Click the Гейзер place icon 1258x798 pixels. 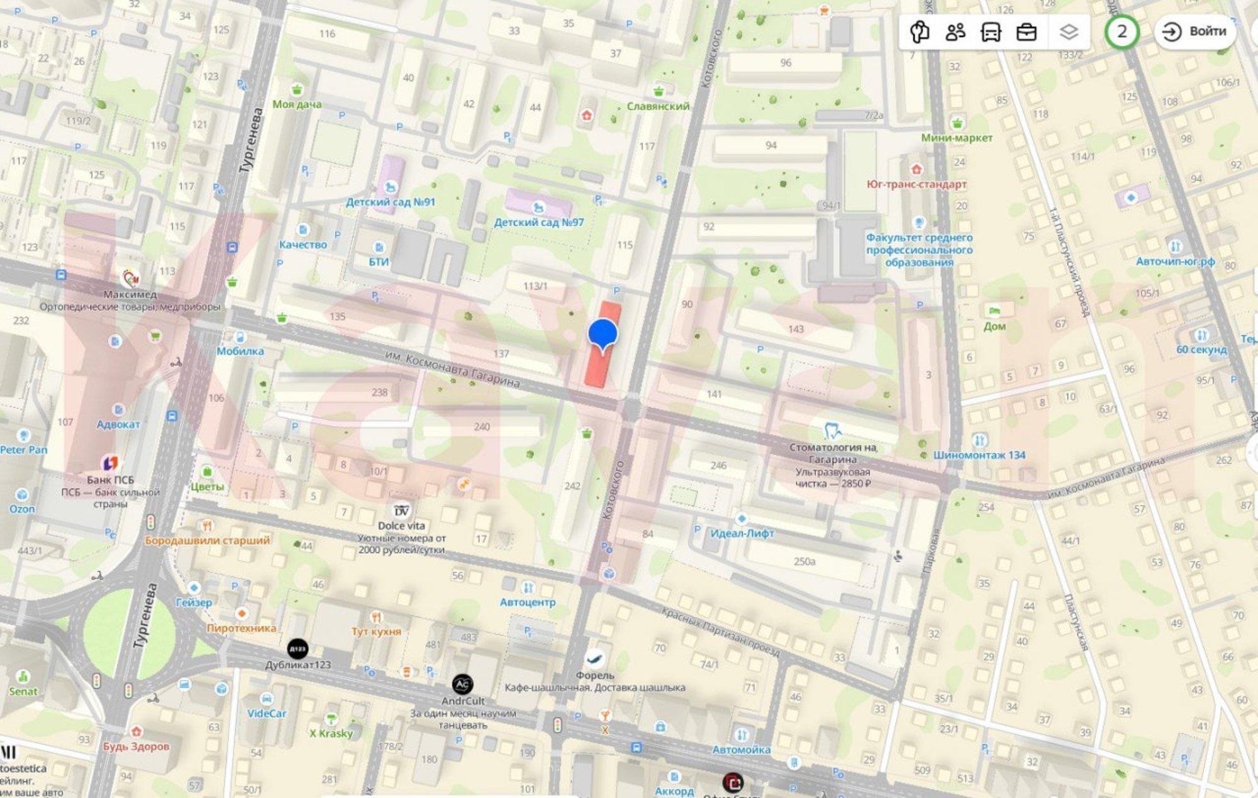pos(194,588)
